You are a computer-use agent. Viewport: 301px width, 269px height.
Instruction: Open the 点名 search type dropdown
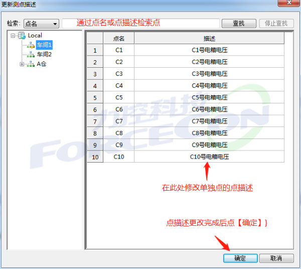coord(41,24)
